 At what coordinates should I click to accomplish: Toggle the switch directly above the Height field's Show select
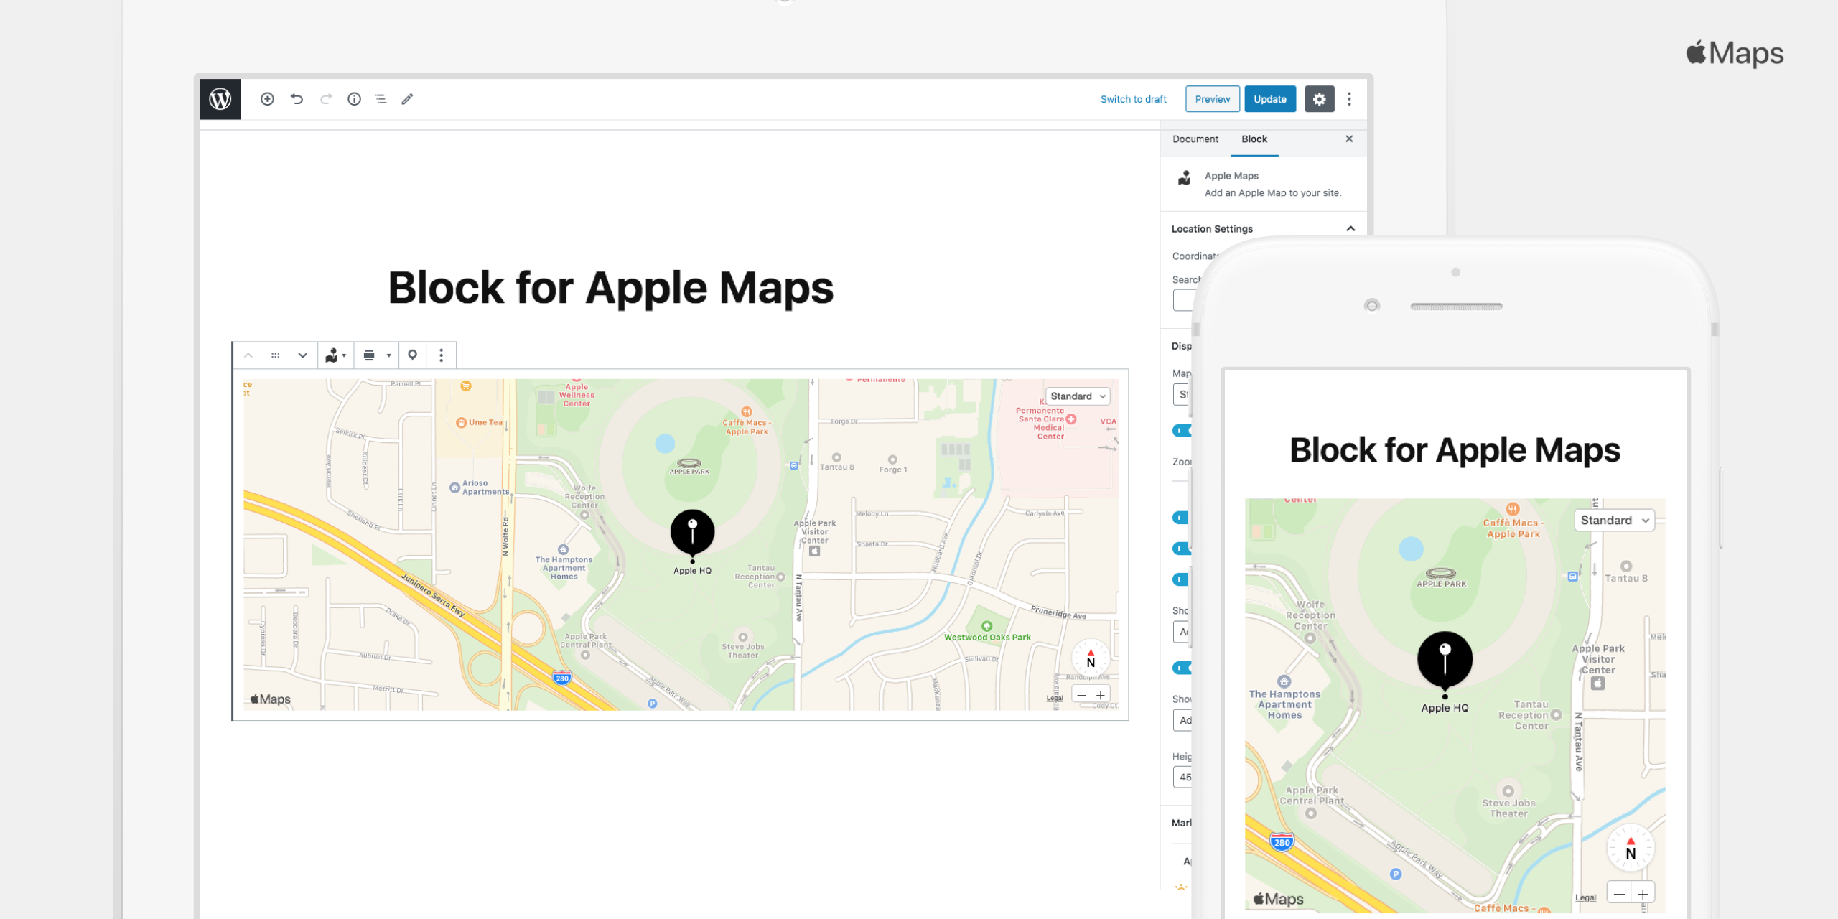pyautogui.click(x=1182, y=668)
